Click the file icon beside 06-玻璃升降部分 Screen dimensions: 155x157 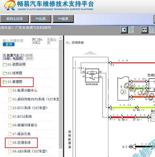tap(10, 125)
